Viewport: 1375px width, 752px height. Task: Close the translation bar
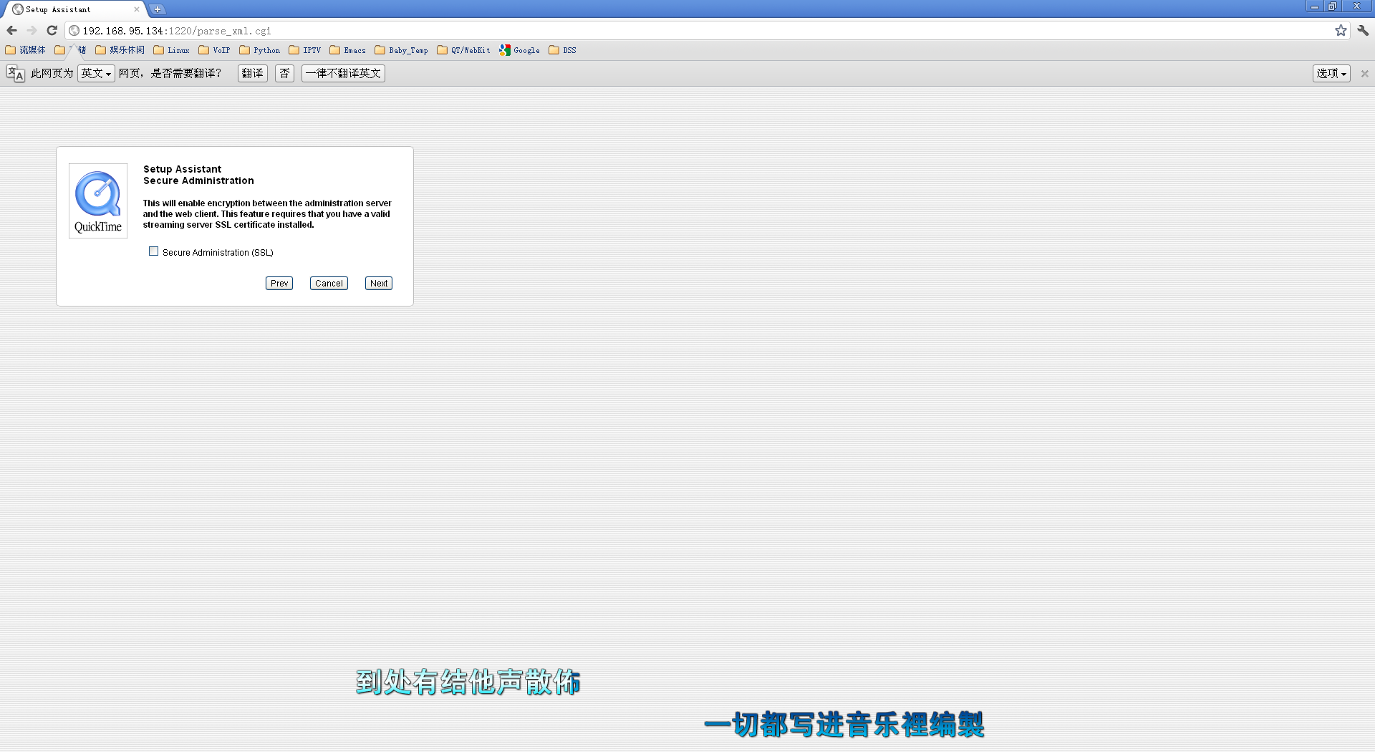point(1364,73)
